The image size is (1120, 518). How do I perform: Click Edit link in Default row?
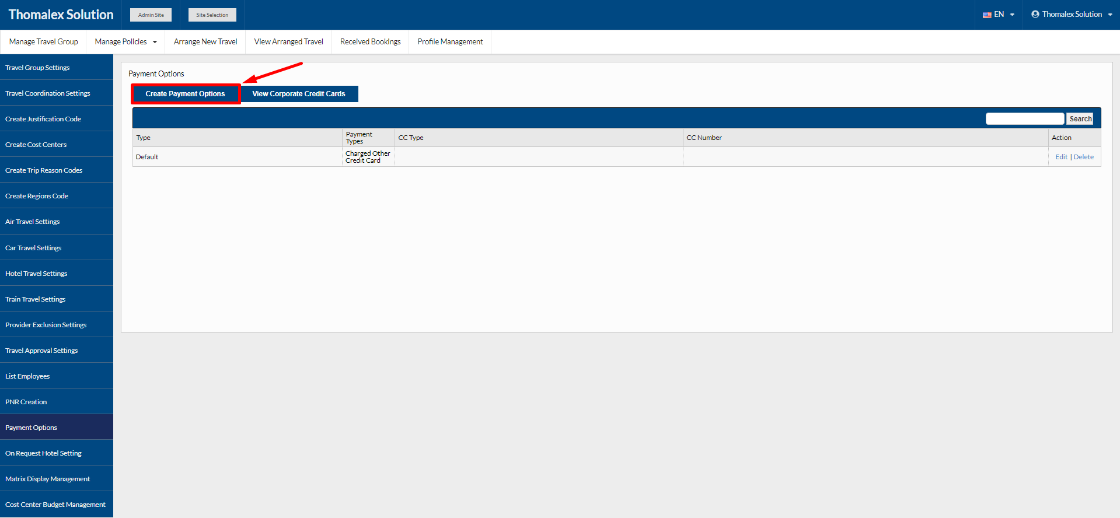(1061, 157)
